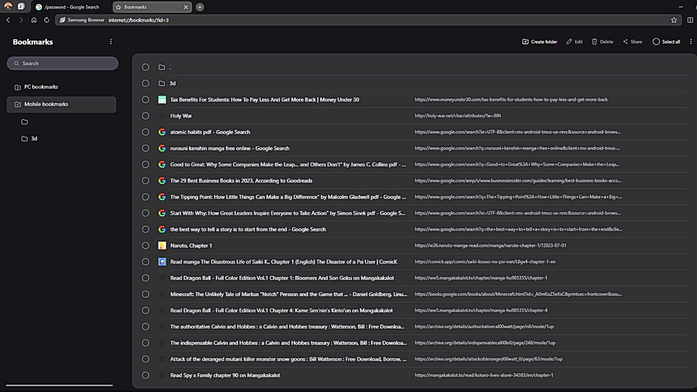Open the browser home page icon
Screen dimensions: 697x392
click(x=34, y=20)
